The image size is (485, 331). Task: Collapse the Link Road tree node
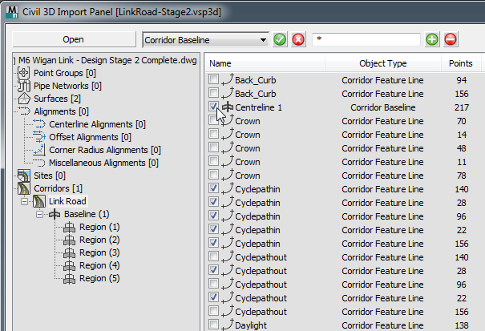pyautogui.click(x=24, y=202)
